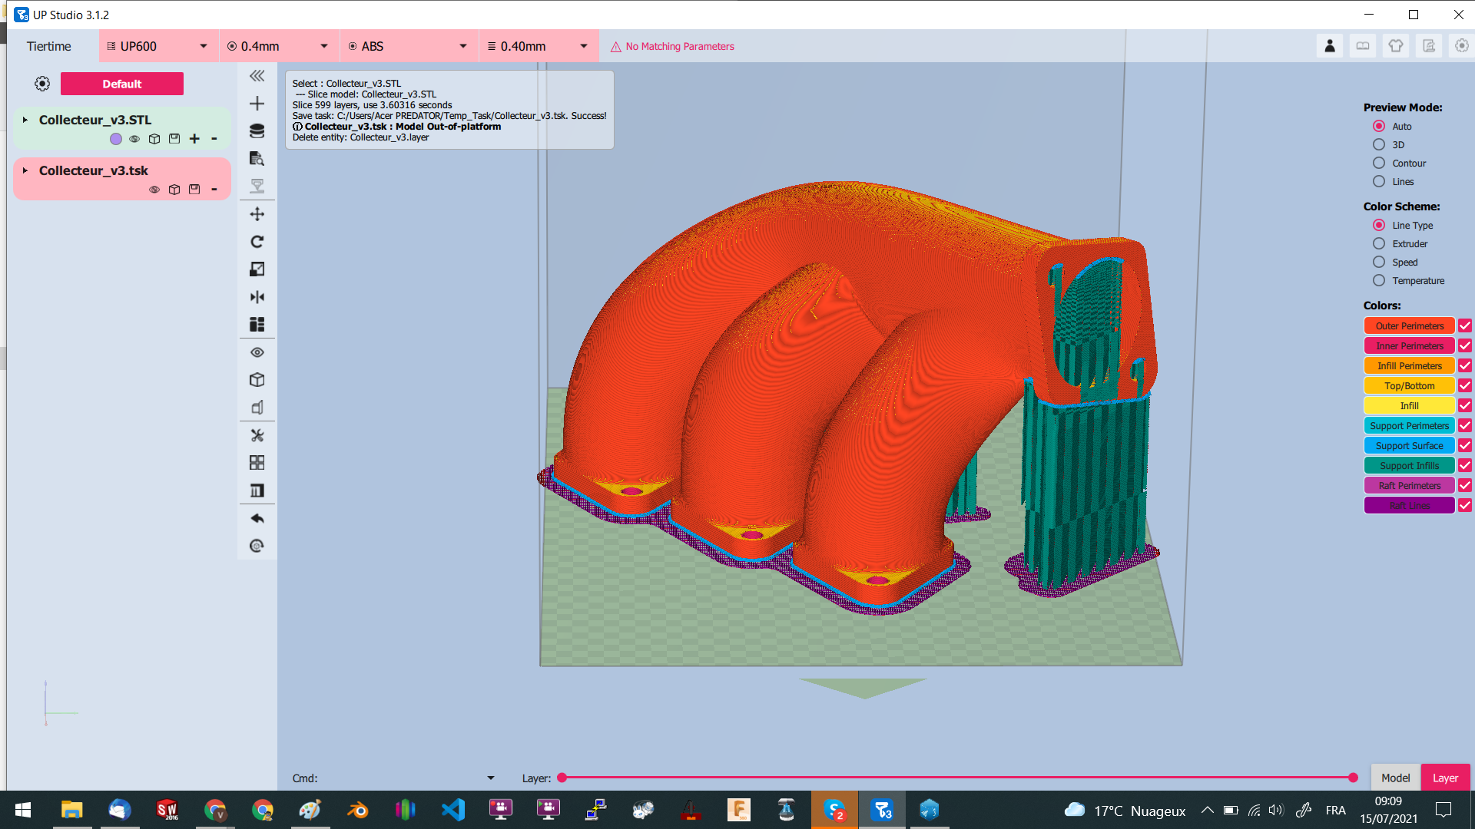Open the scissors Cut tool

tap(257, 435)
